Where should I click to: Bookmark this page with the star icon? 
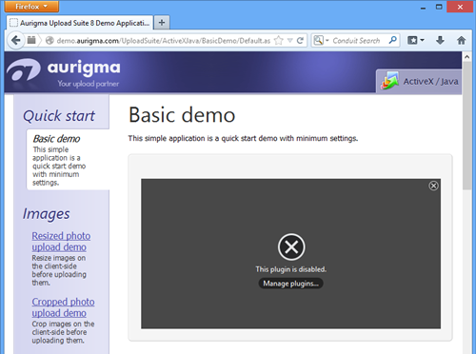pyautogui.click(x=279, y=41)
